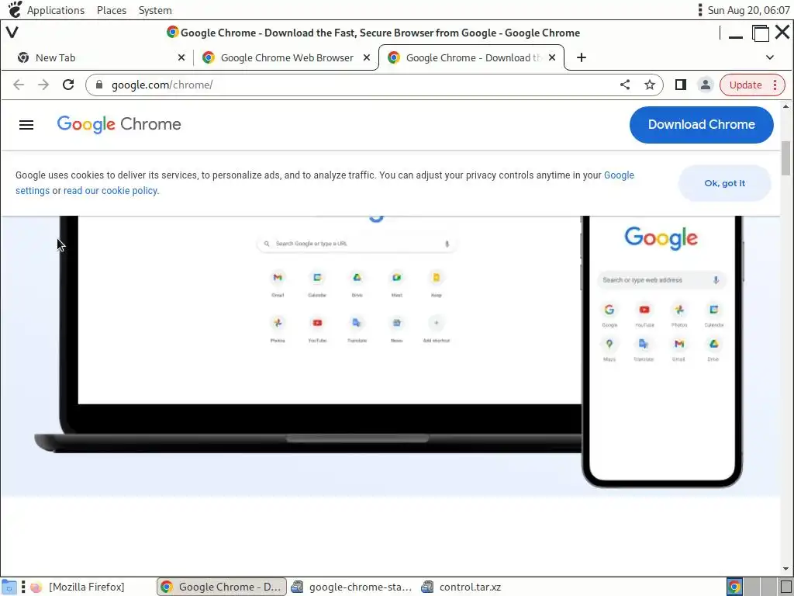Viewport: 794px width, 596px height.
Task: Select Google Chrome taskbar window button
Action: pyautogui.click(x=222, y=587)
